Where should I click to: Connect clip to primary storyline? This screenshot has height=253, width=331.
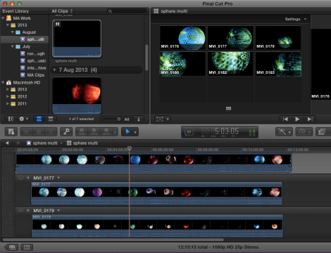[x=82, y=132]
